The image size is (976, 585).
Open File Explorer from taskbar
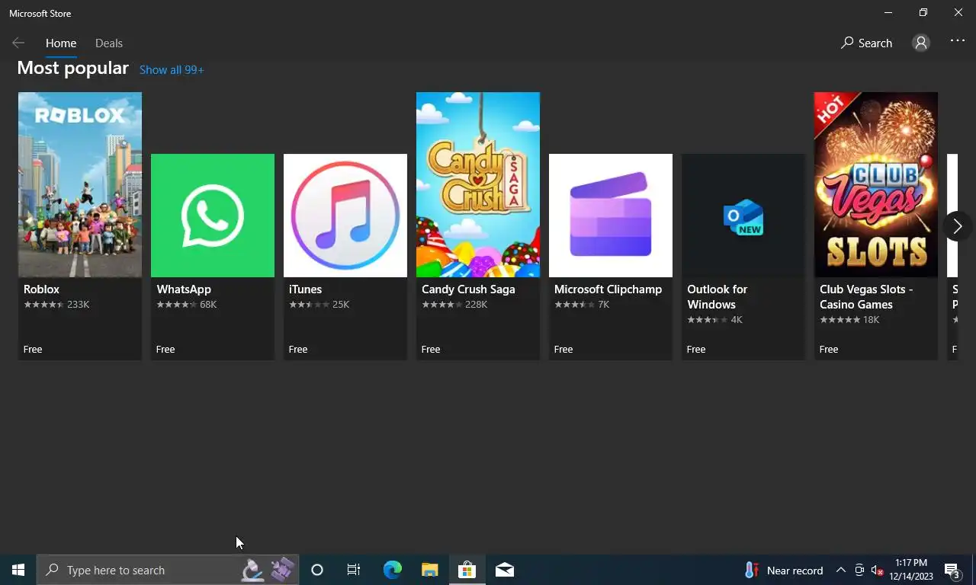tap(430, 570)
